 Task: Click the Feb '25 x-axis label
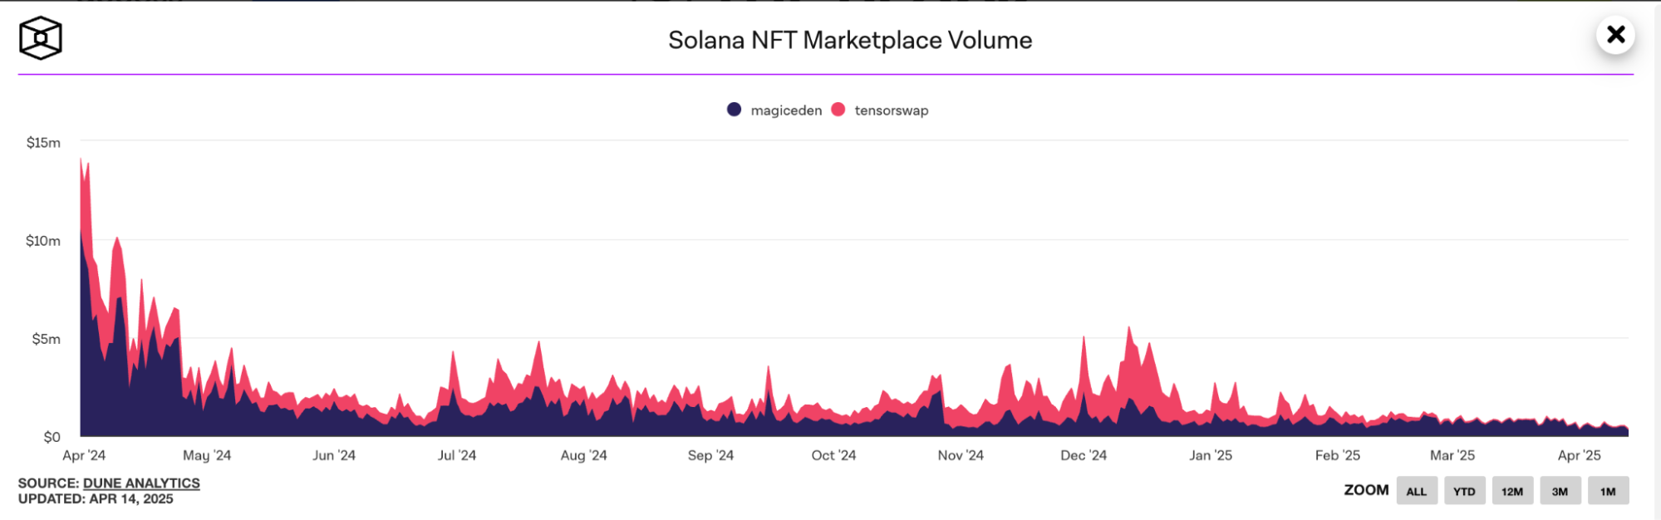pyautogui.click(x=1338, y=455)
